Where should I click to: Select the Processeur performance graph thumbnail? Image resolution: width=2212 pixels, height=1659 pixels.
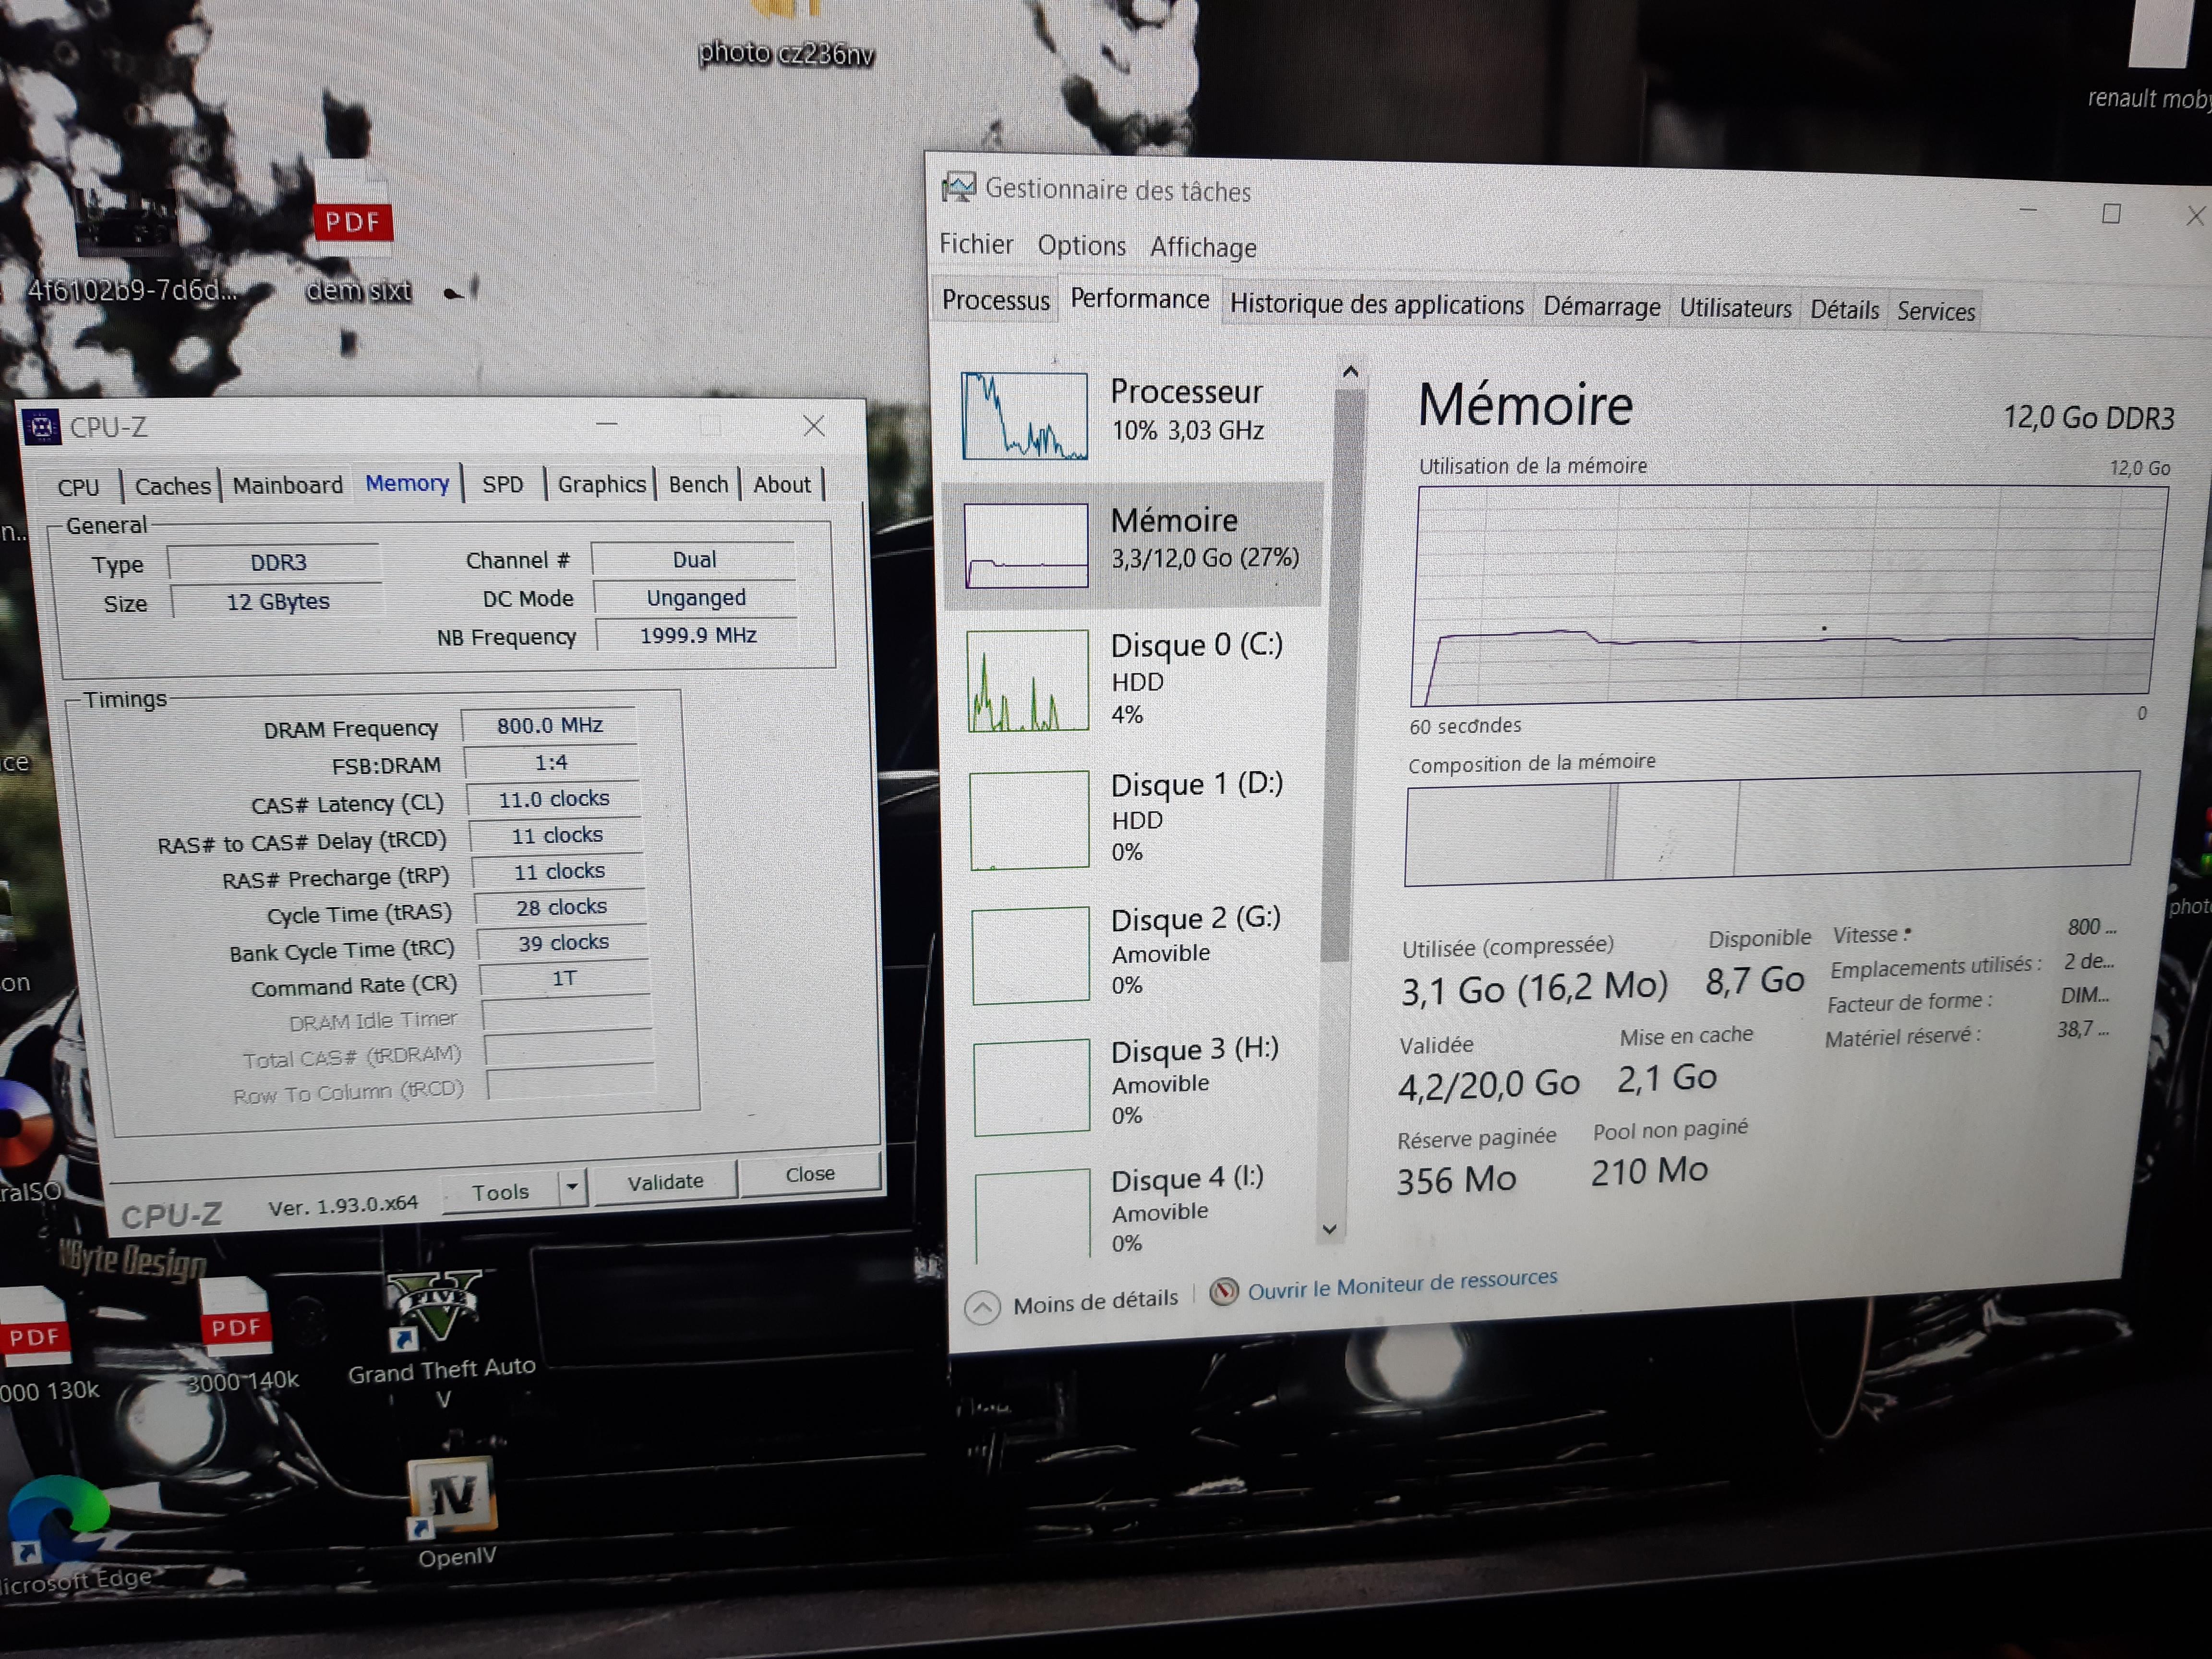pyautogui.click(x=1024, y=416)
